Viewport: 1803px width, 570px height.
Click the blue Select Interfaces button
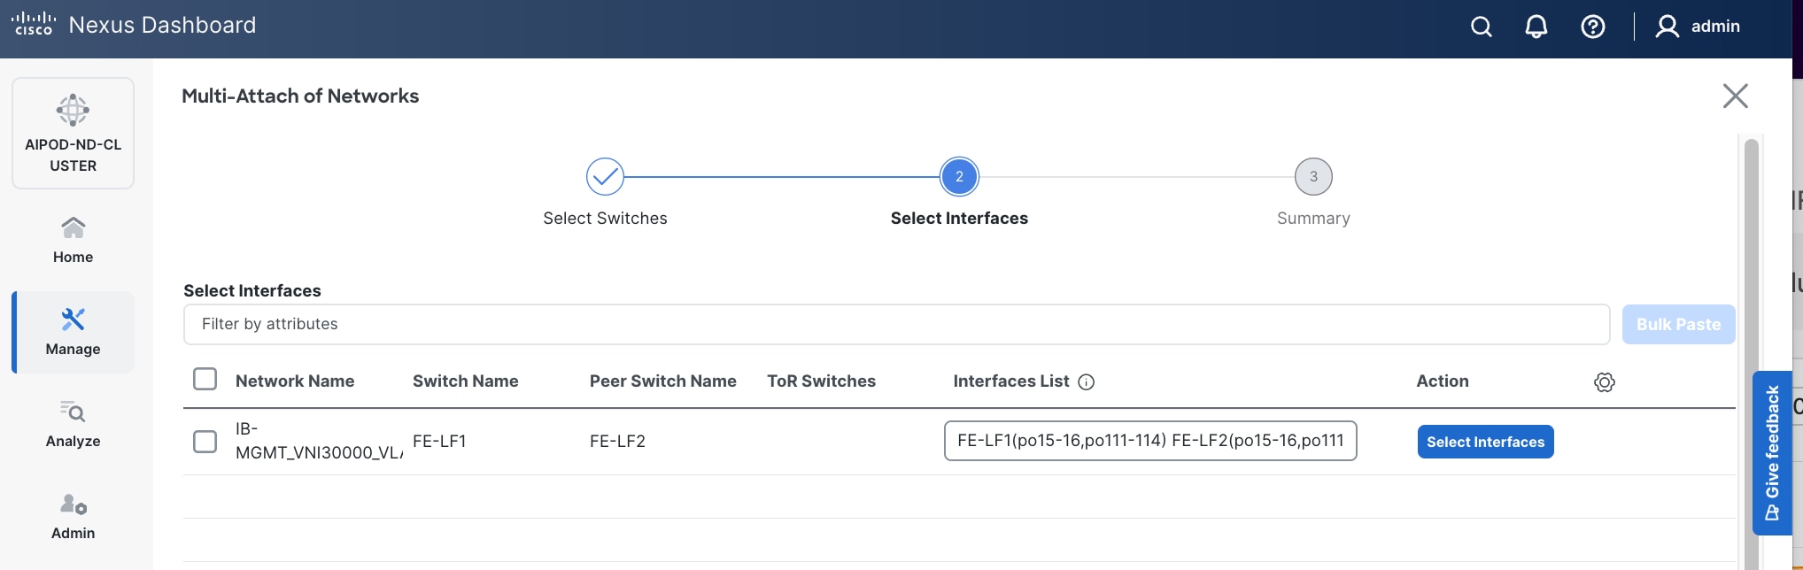pos(1485,442)
